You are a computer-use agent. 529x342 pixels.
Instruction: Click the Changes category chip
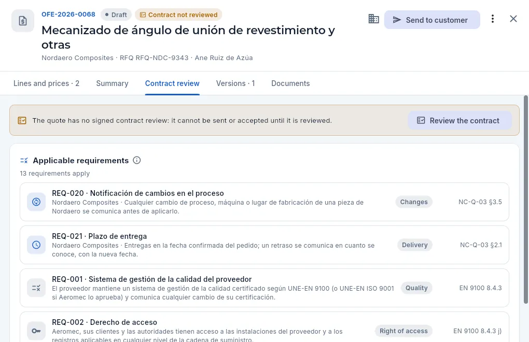coord(414,202)
